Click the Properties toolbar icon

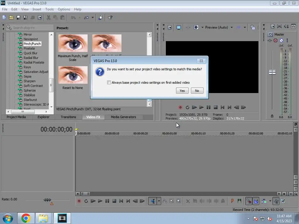[39, 17]
